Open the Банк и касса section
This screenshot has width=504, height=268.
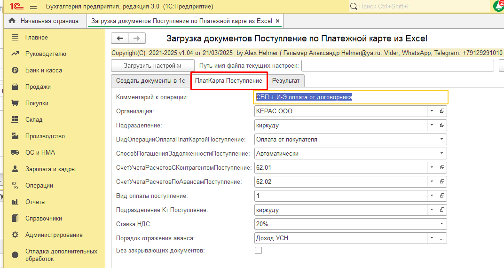tap(44, 71)
